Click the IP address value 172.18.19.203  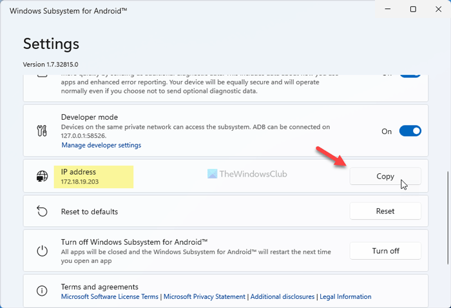81,182
